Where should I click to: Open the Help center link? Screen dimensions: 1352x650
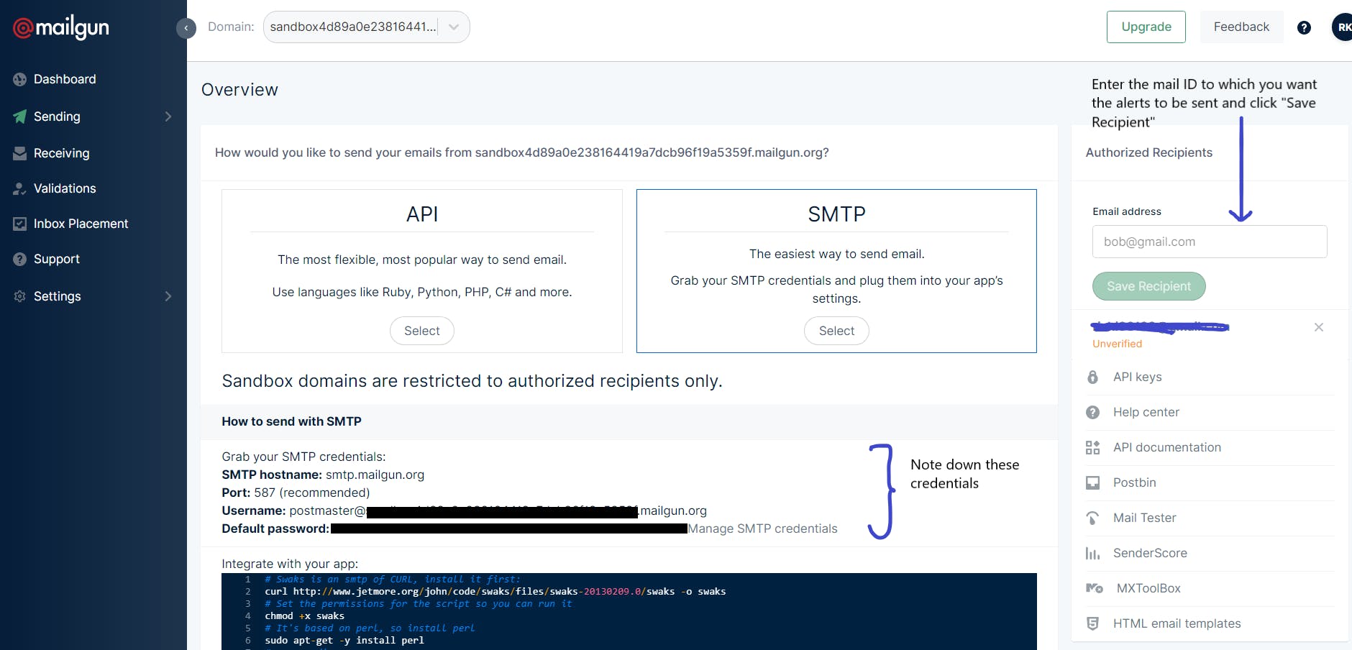pos(1146,412)
